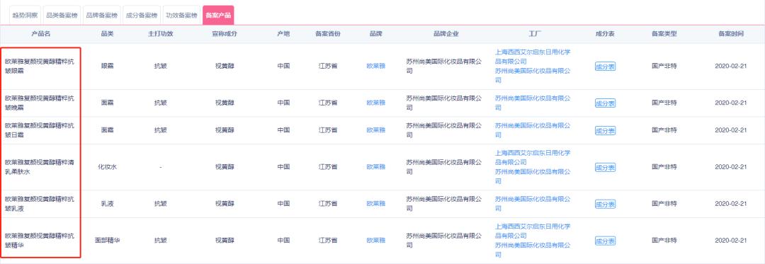Click 欧莱雅 brand link in the 抗皱日霜 row
765x264 pixels.
click(x=375, y=130)
